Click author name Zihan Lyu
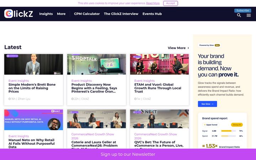The height and width of the screenshot is (160, 256). (24, 99)
